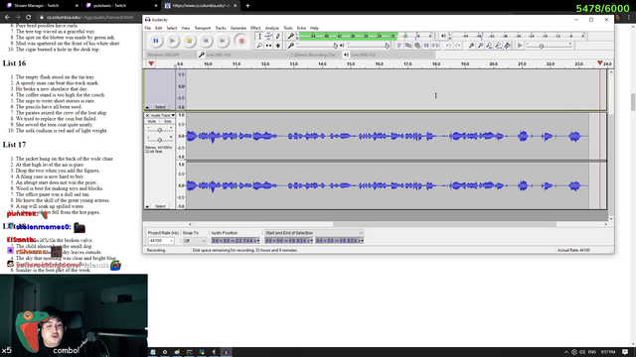Adjust the Audio Track pan slider
Screen dimensions: 636x357
click(x=160, y=140)
